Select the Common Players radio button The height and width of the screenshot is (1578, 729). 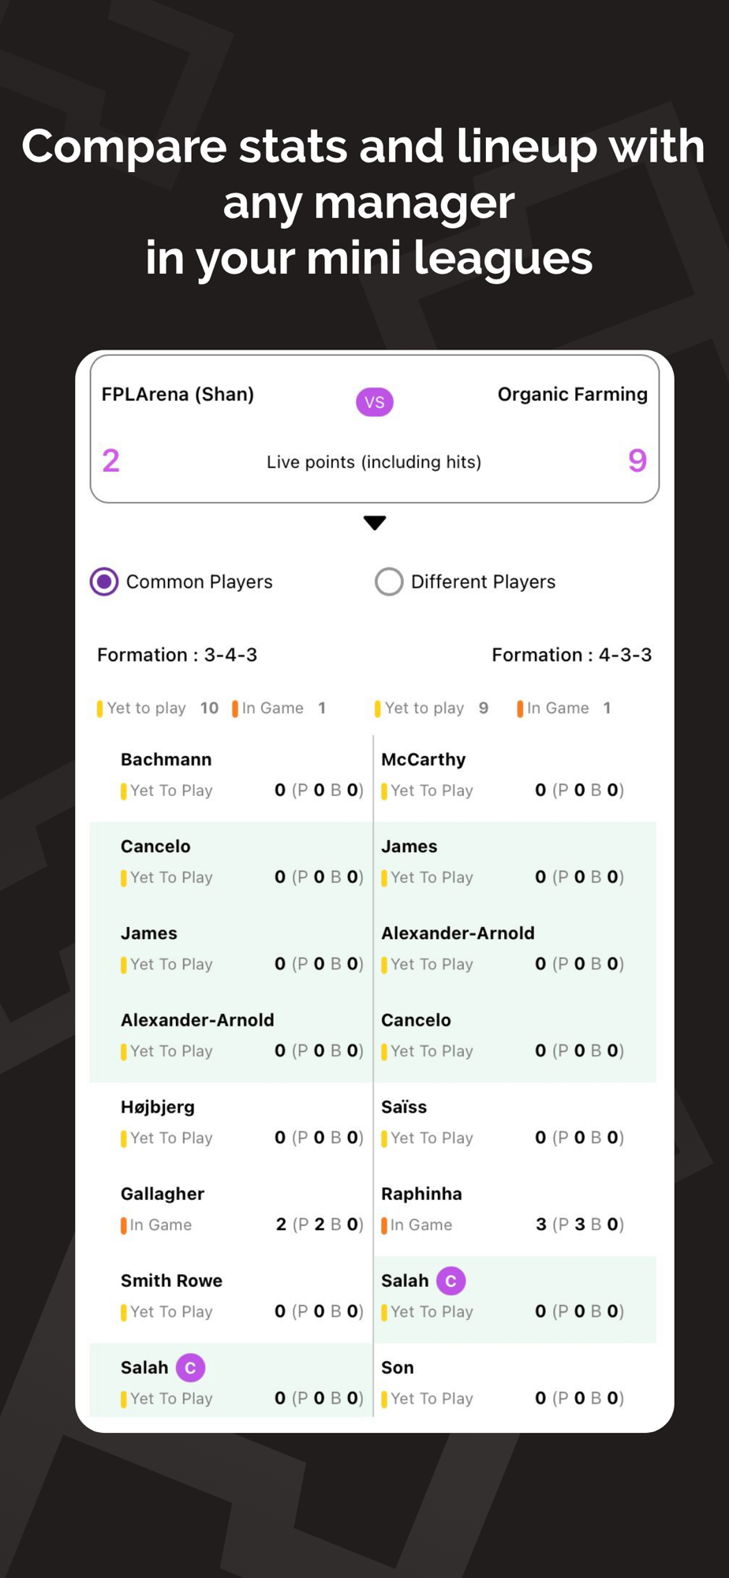click(x=104, y=581)
